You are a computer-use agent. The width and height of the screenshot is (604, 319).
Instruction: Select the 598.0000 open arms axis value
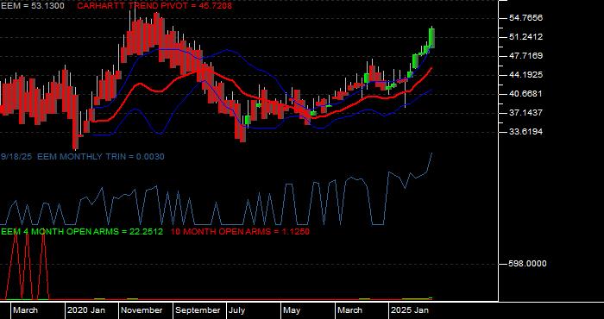(x=527, y=264)
